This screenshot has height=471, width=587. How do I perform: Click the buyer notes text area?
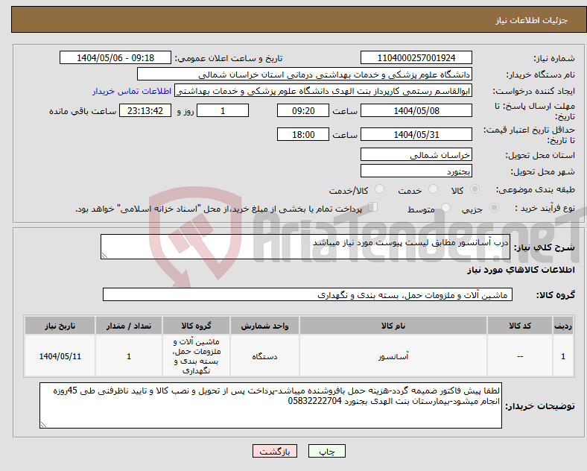click(x=270, y=405)
